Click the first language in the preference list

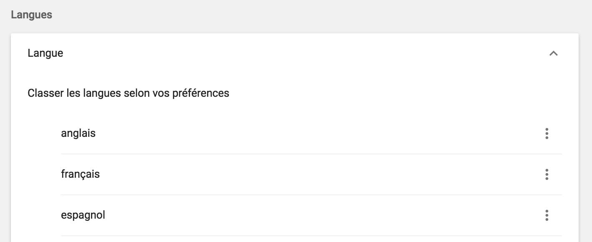click(x=78, y=134)
